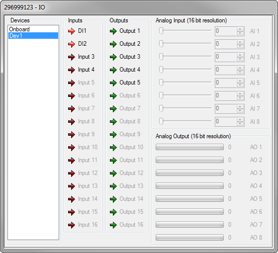Click the AO 8 progress bar

189,238
